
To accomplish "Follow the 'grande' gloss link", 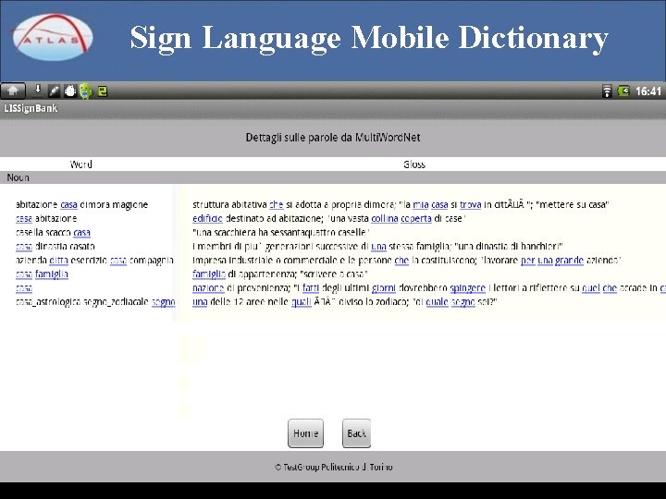I will click(x=569, y=260).
